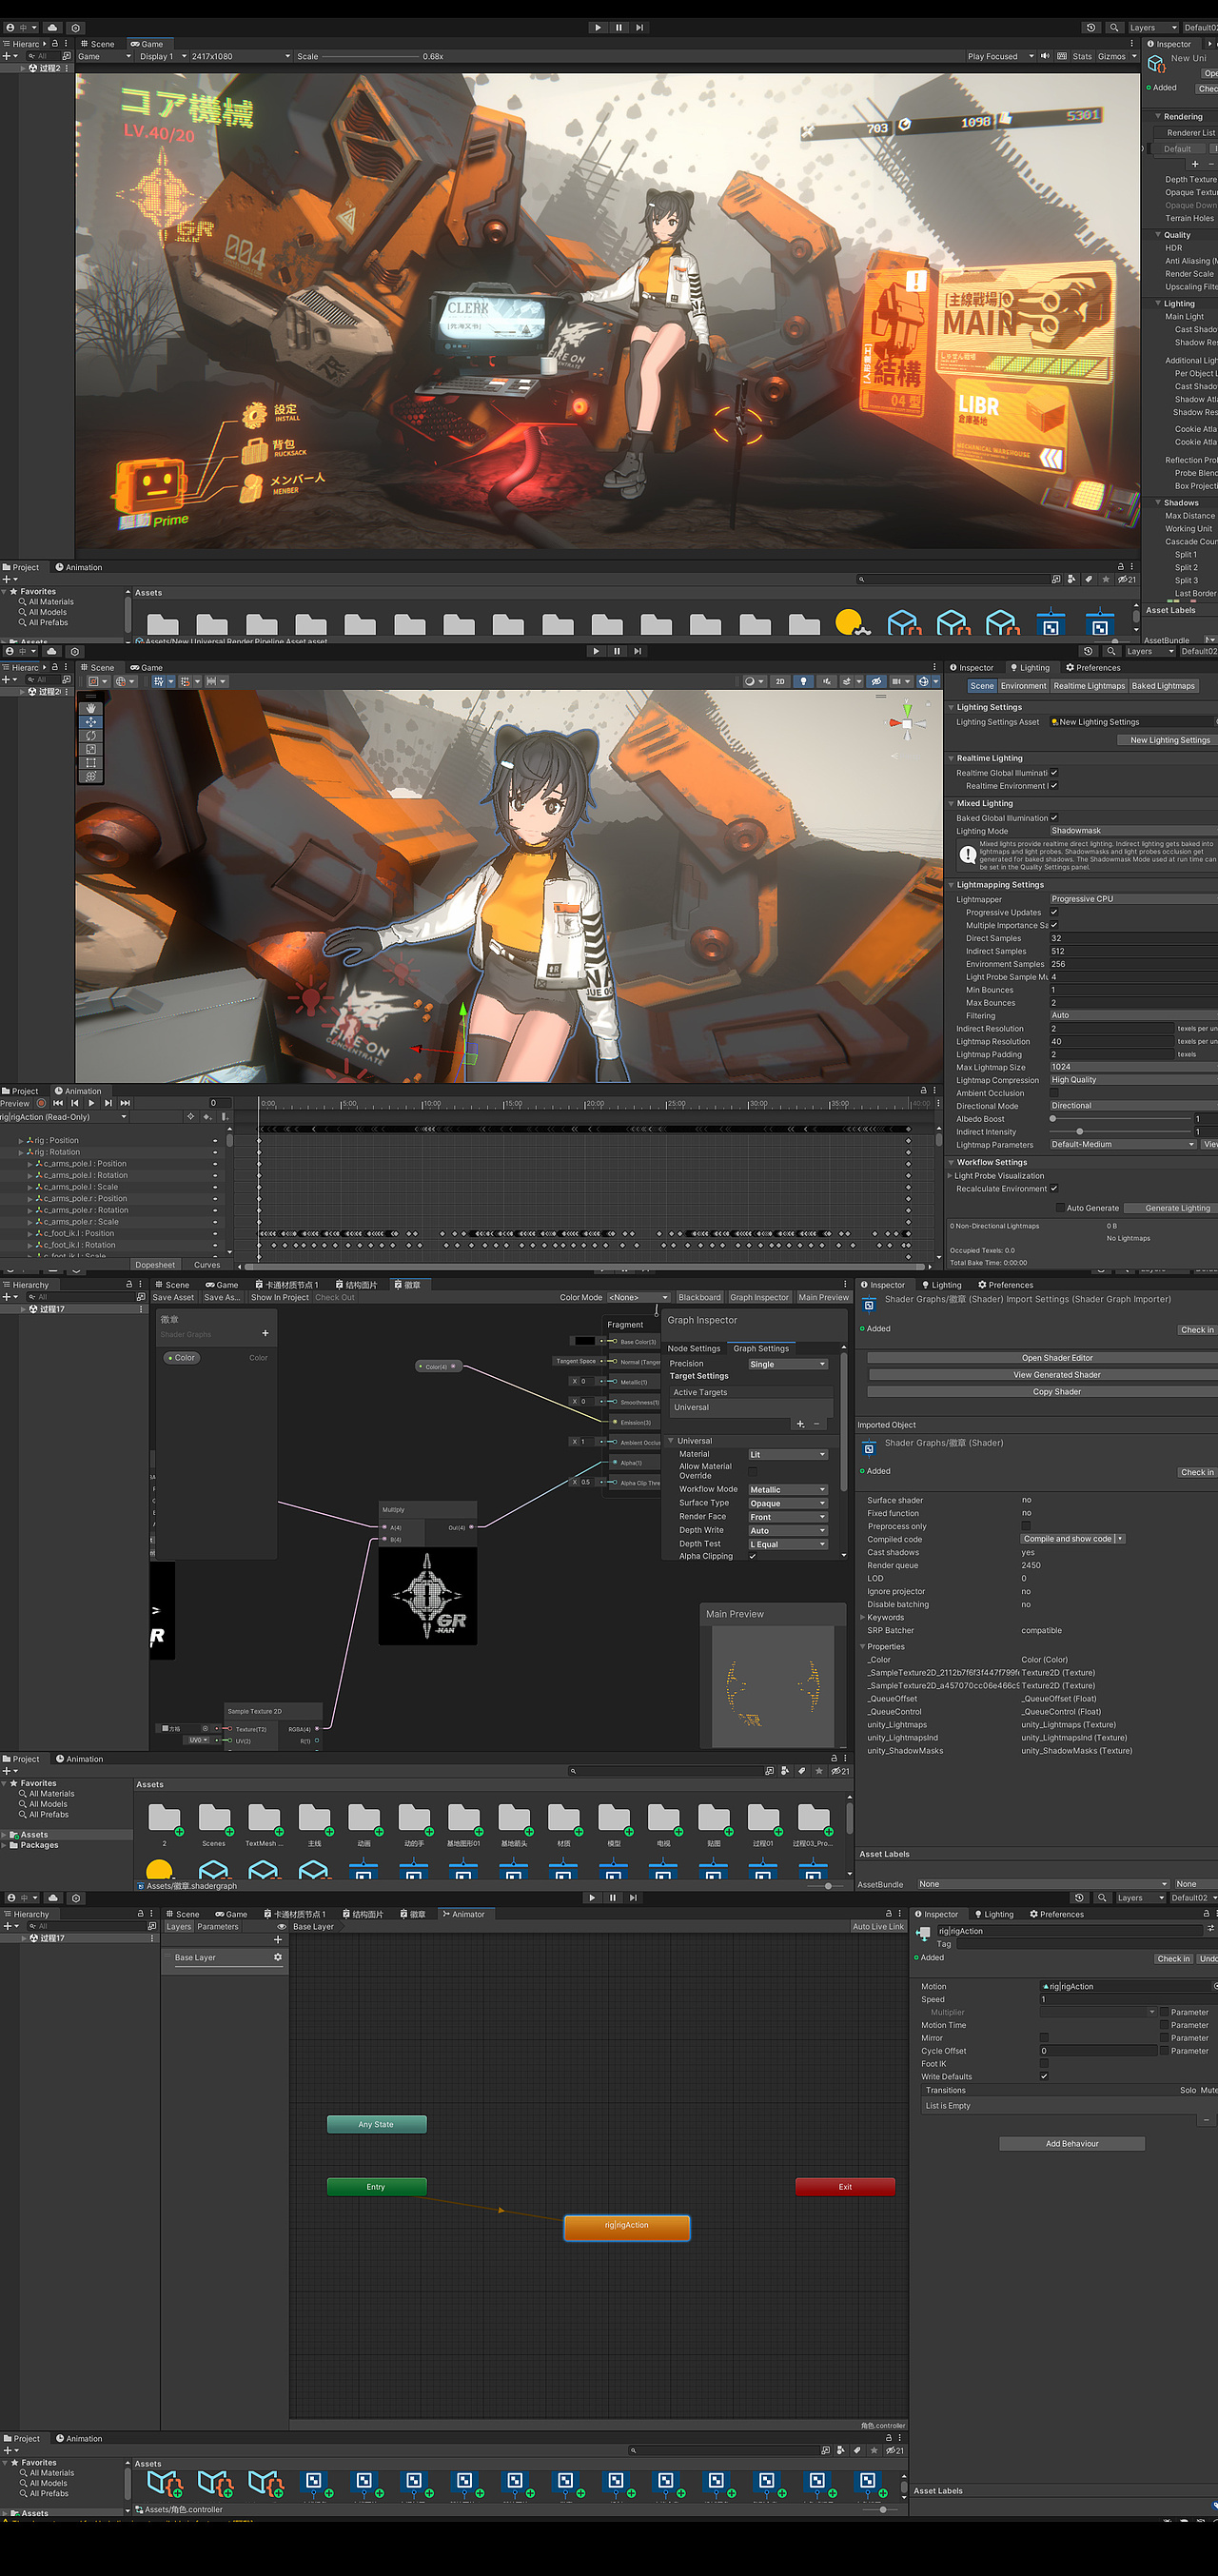Open the TextMesh folder in the Assets panel

tap(264, 1823)
